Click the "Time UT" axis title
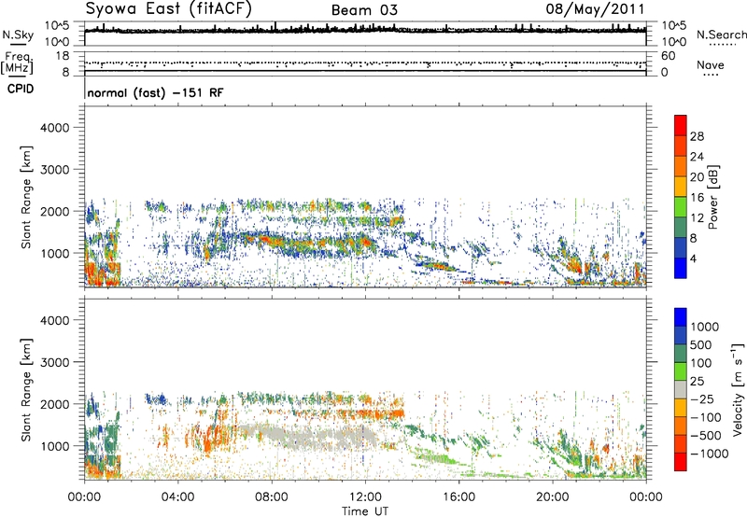The width and height of the screenshot is (747, 517). click(x=365, y=511)
